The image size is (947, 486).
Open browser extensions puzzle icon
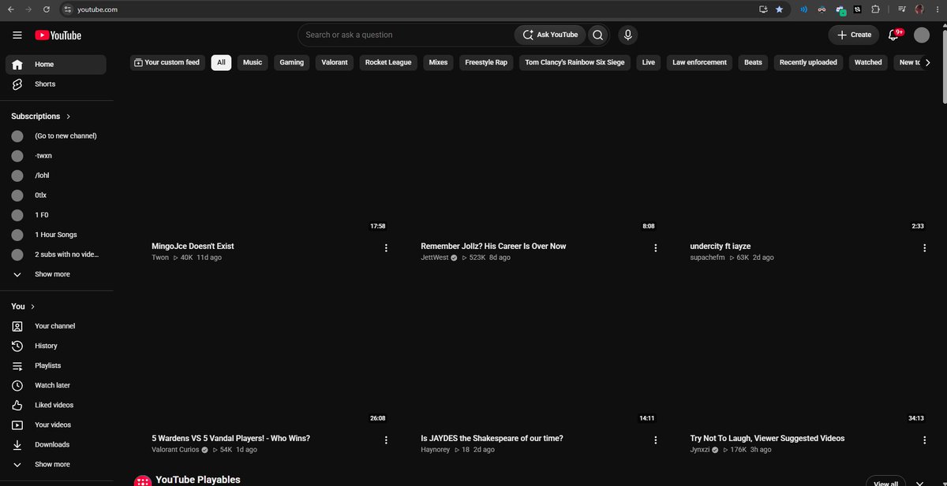point(876,9)
